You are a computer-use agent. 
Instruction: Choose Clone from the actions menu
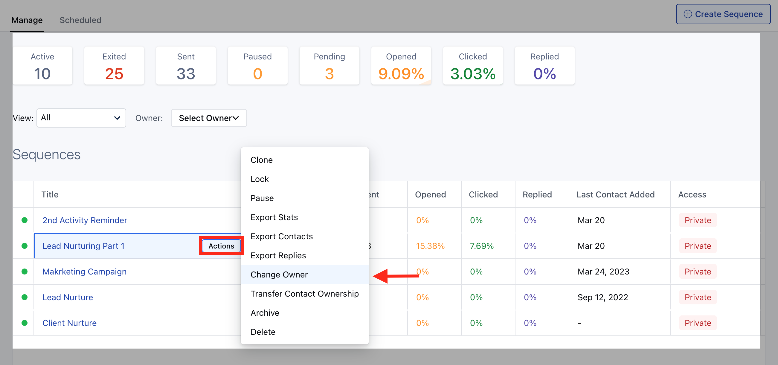(304, 160)
